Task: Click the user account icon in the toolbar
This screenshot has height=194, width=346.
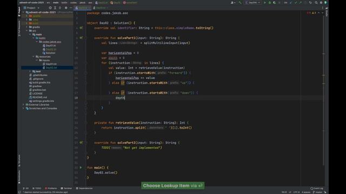Action: [x=232, y=3]
